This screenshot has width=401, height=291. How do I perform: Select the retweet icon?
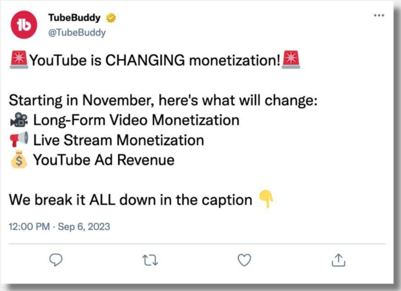coord(150,260)
